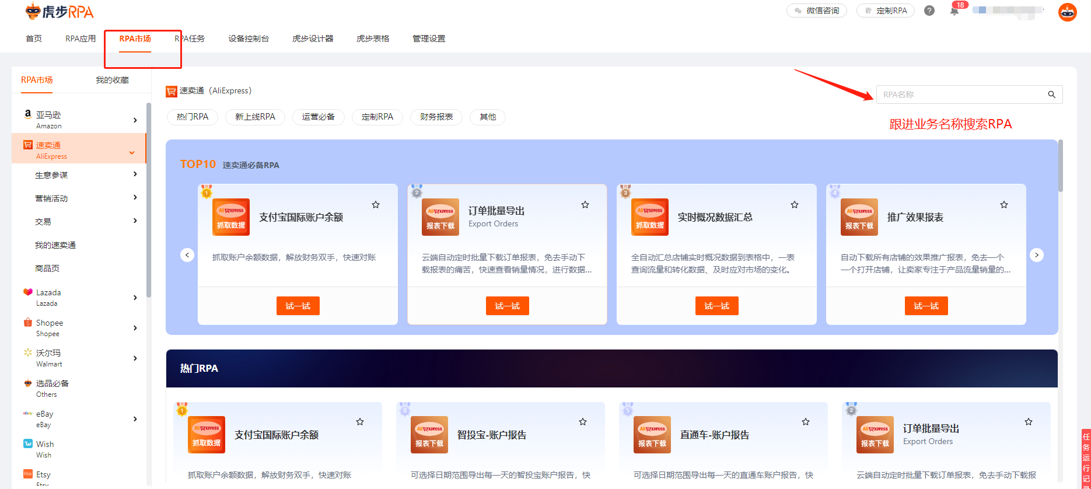Expand the 亚马逊 Amazon chevron
The height and width of the screenshot is (489, 1091).
pos(135,120)
